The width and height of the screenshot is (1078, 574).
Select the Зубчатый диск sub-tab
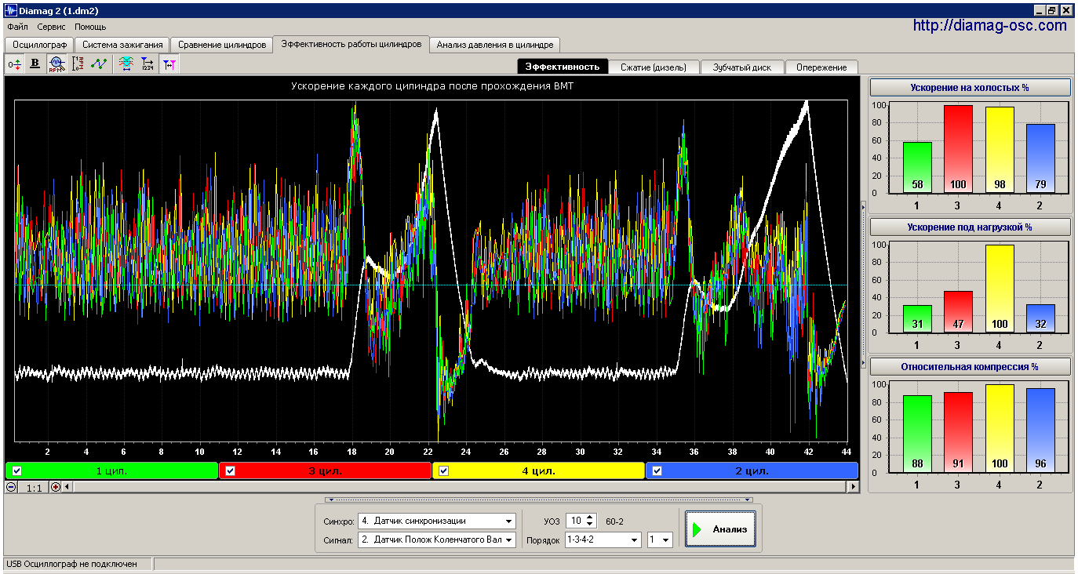click(742, 67)
